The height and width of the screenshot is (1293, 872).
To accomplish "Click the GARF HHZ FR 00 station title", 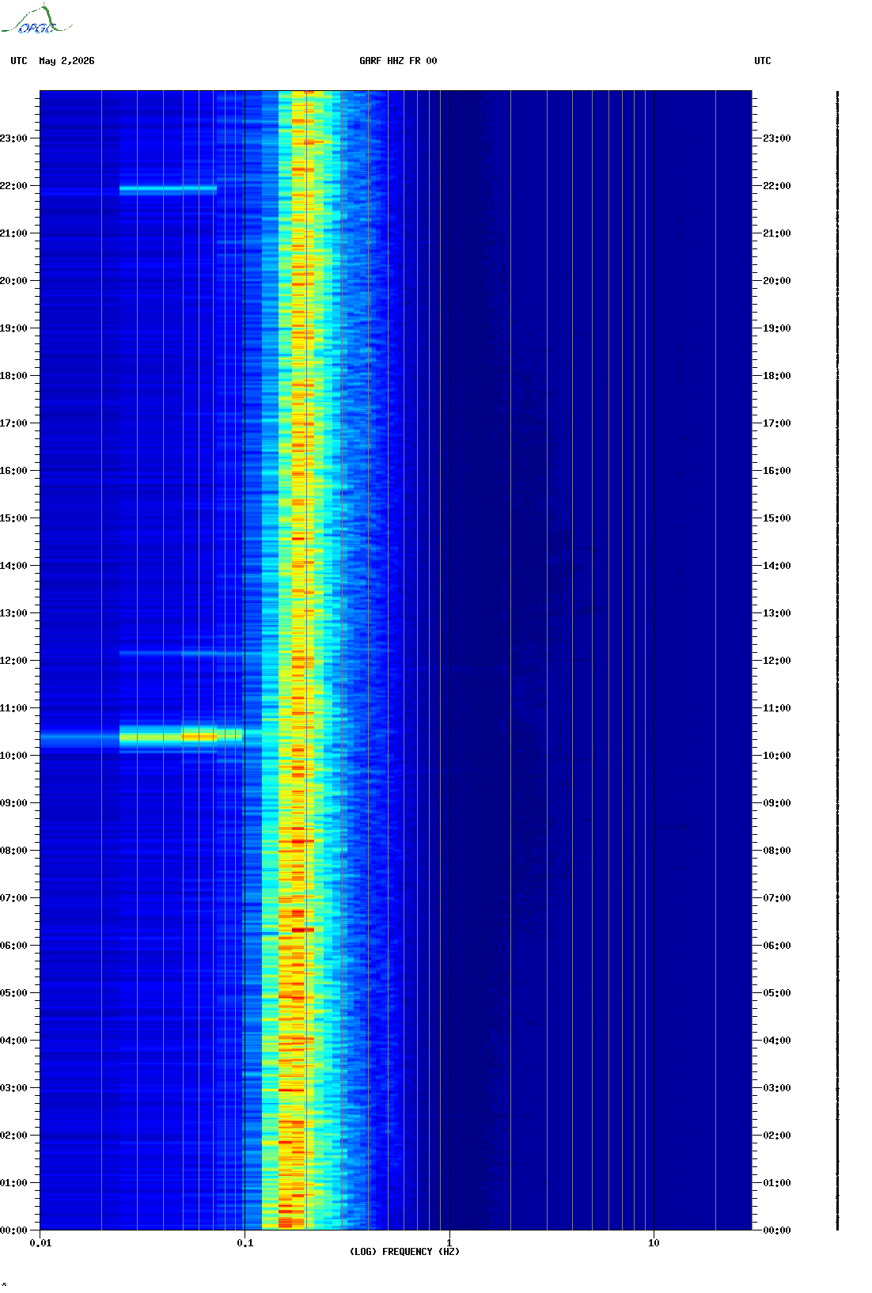I will [398, 61].
